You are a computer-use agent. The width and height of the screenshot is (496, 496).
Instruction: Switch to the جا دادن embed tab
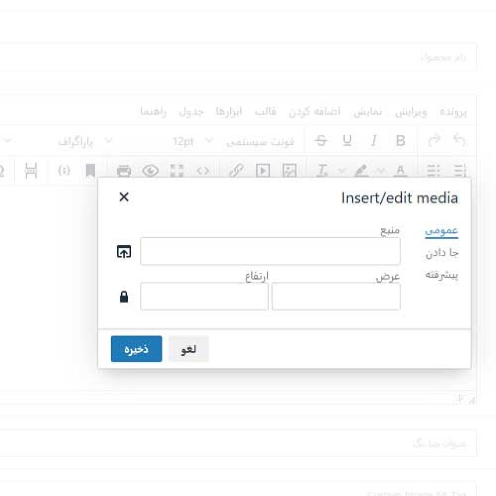point(441,253)
